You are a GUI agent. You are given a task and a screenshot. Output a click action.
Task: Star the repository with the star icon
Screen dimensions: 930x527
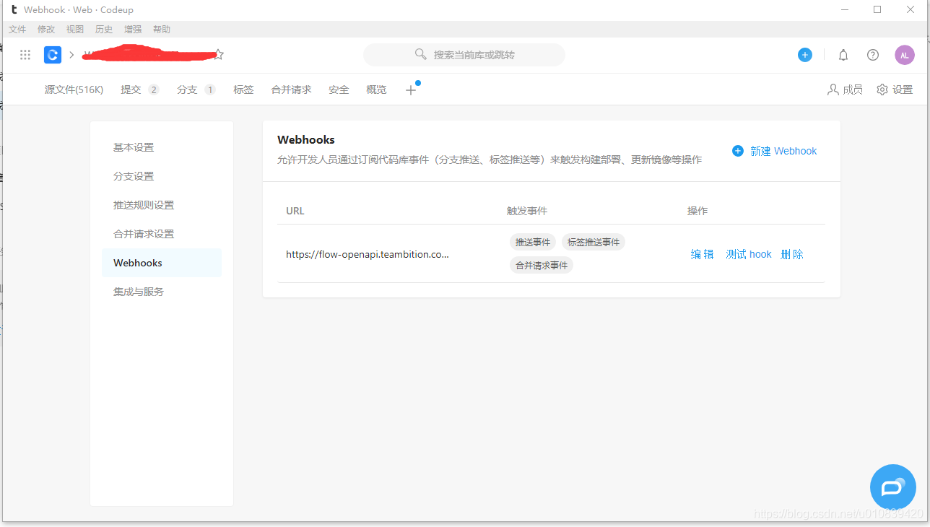coord(219,55)
